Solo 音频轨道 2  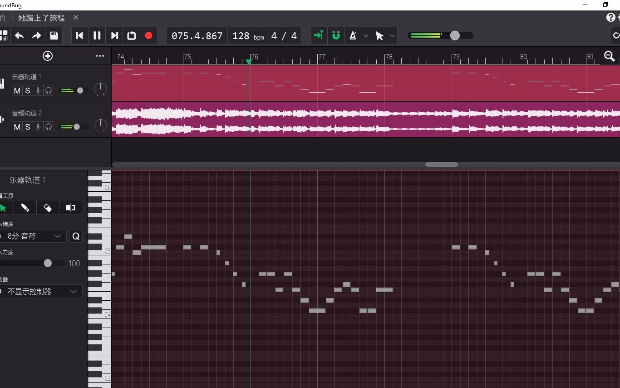click(28, 127)
